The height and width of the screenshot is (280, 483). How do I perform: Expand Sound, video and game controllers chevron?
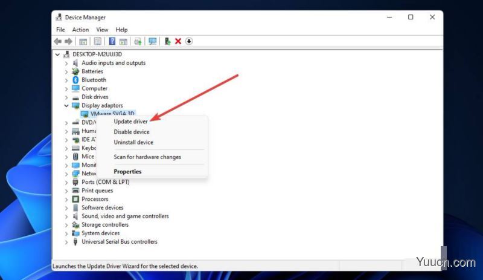click(66, 216)
